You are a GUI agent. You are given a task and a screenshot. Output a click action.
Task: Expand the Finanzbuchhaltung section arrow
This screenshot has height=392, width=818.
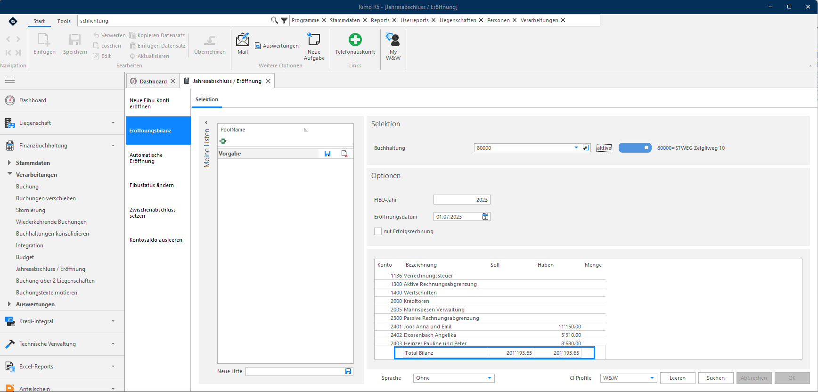coord(113,146)
